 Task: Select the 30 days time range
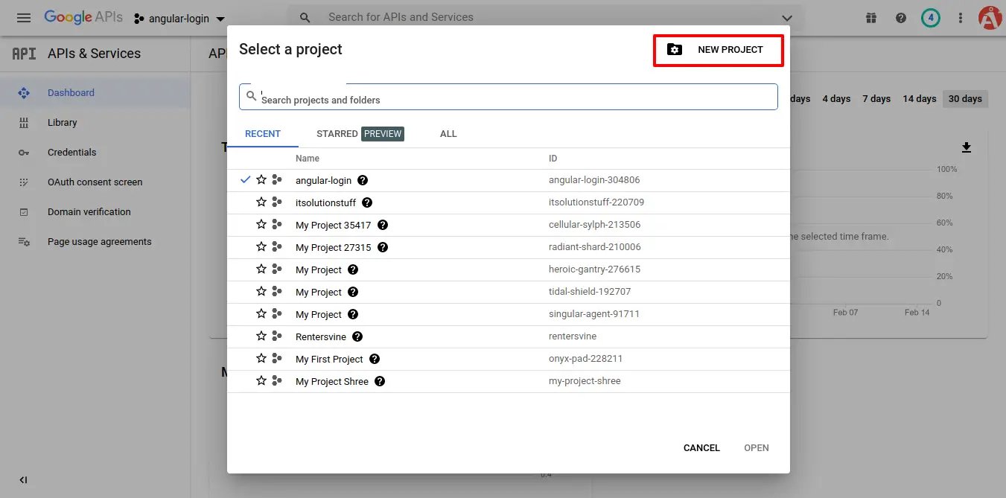point(964,99)
